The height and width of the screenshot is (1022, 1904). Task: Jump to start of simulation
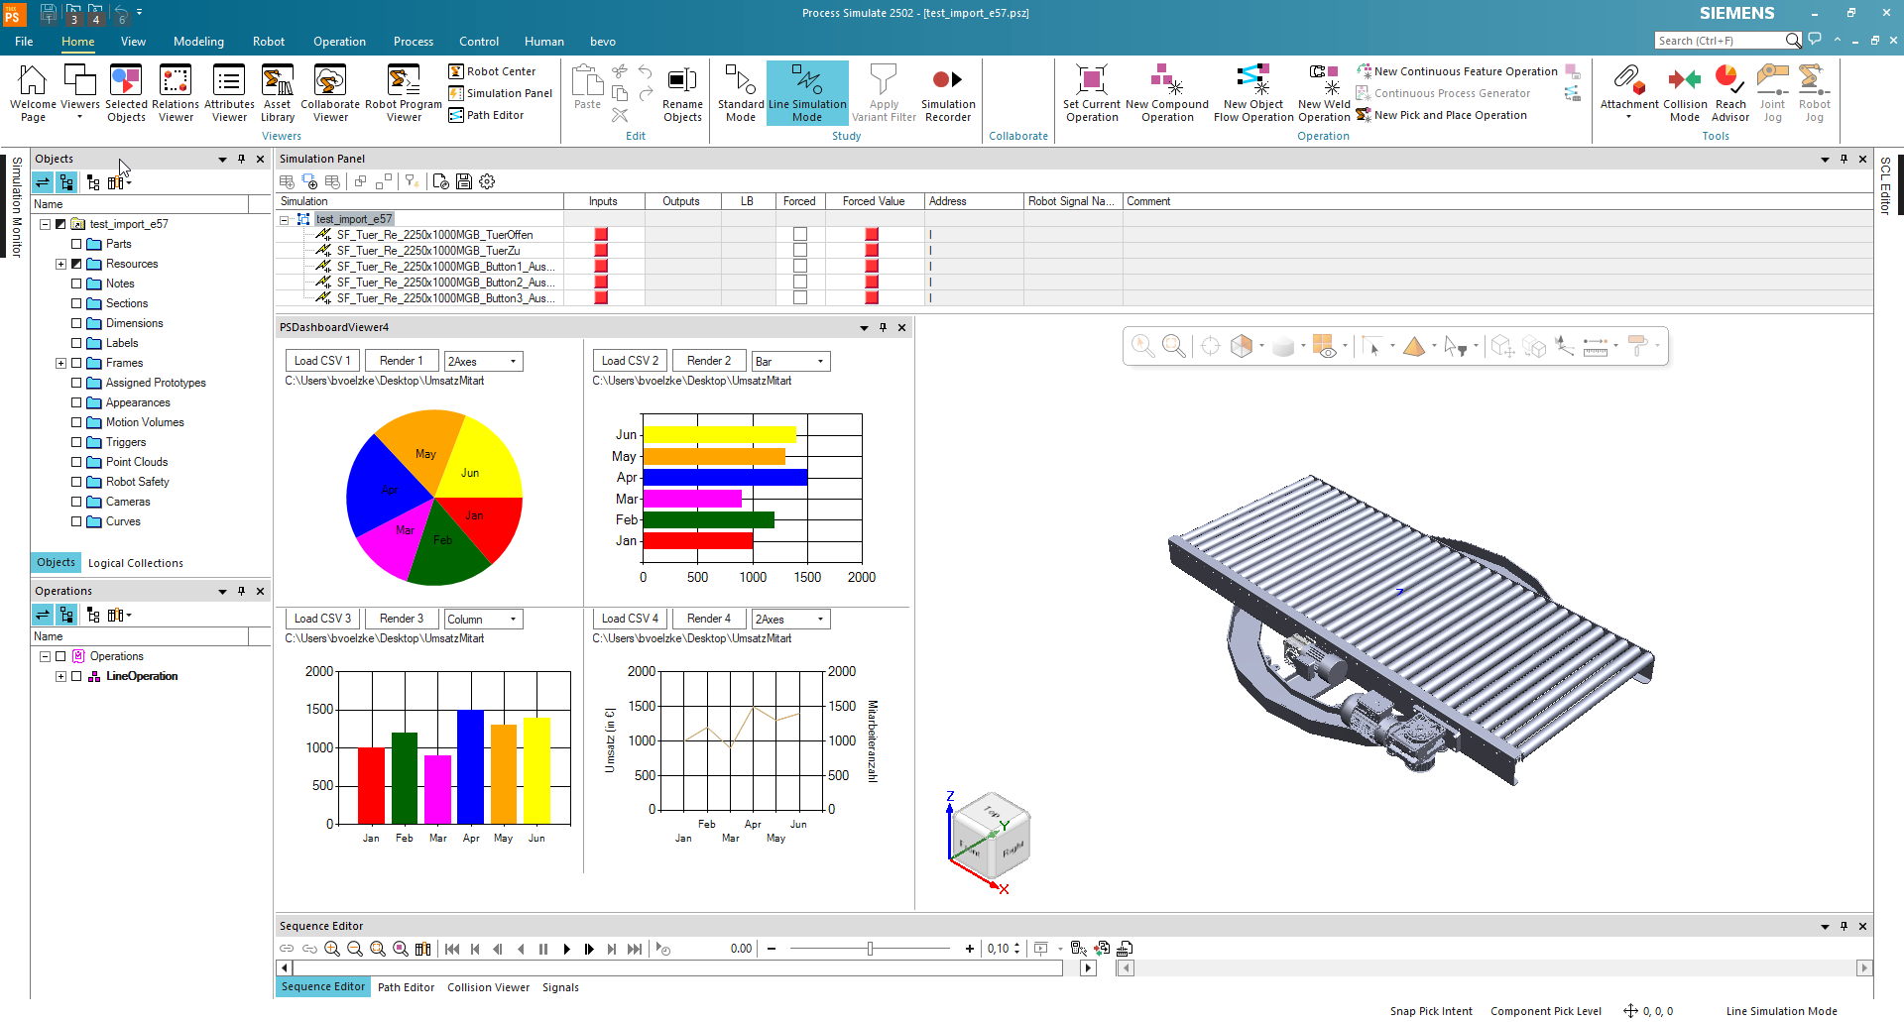coord(452,949)
